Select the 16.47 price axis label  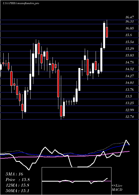(x=130, y=17)
